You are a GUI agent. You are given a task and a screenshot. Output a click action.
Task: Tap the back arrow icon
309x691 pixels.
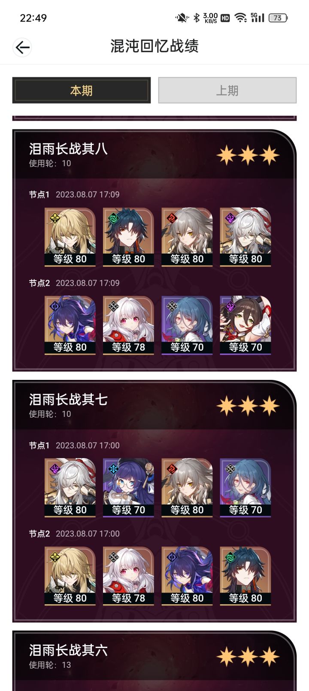pos(22,47)
